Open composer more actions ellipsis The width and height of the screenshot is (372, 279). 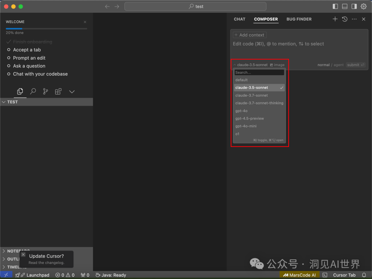pos(354,19)
